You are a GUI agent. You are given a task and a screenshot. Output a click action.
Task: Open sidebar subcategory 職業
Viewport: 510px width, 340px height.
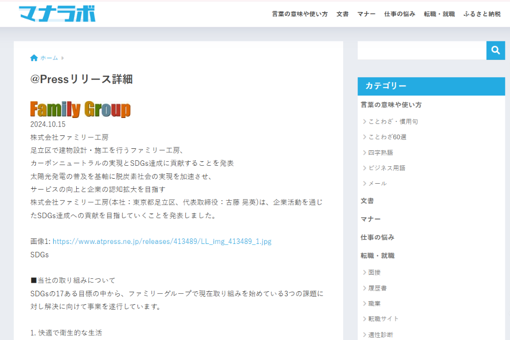374,304
